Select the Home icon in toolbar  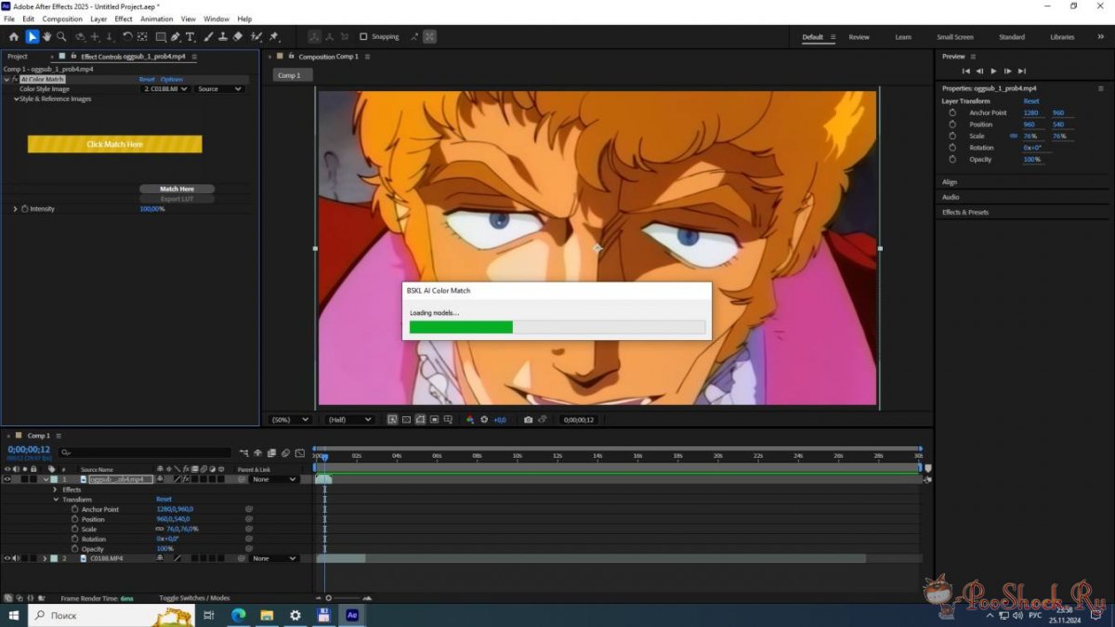(x=13, y=37)
